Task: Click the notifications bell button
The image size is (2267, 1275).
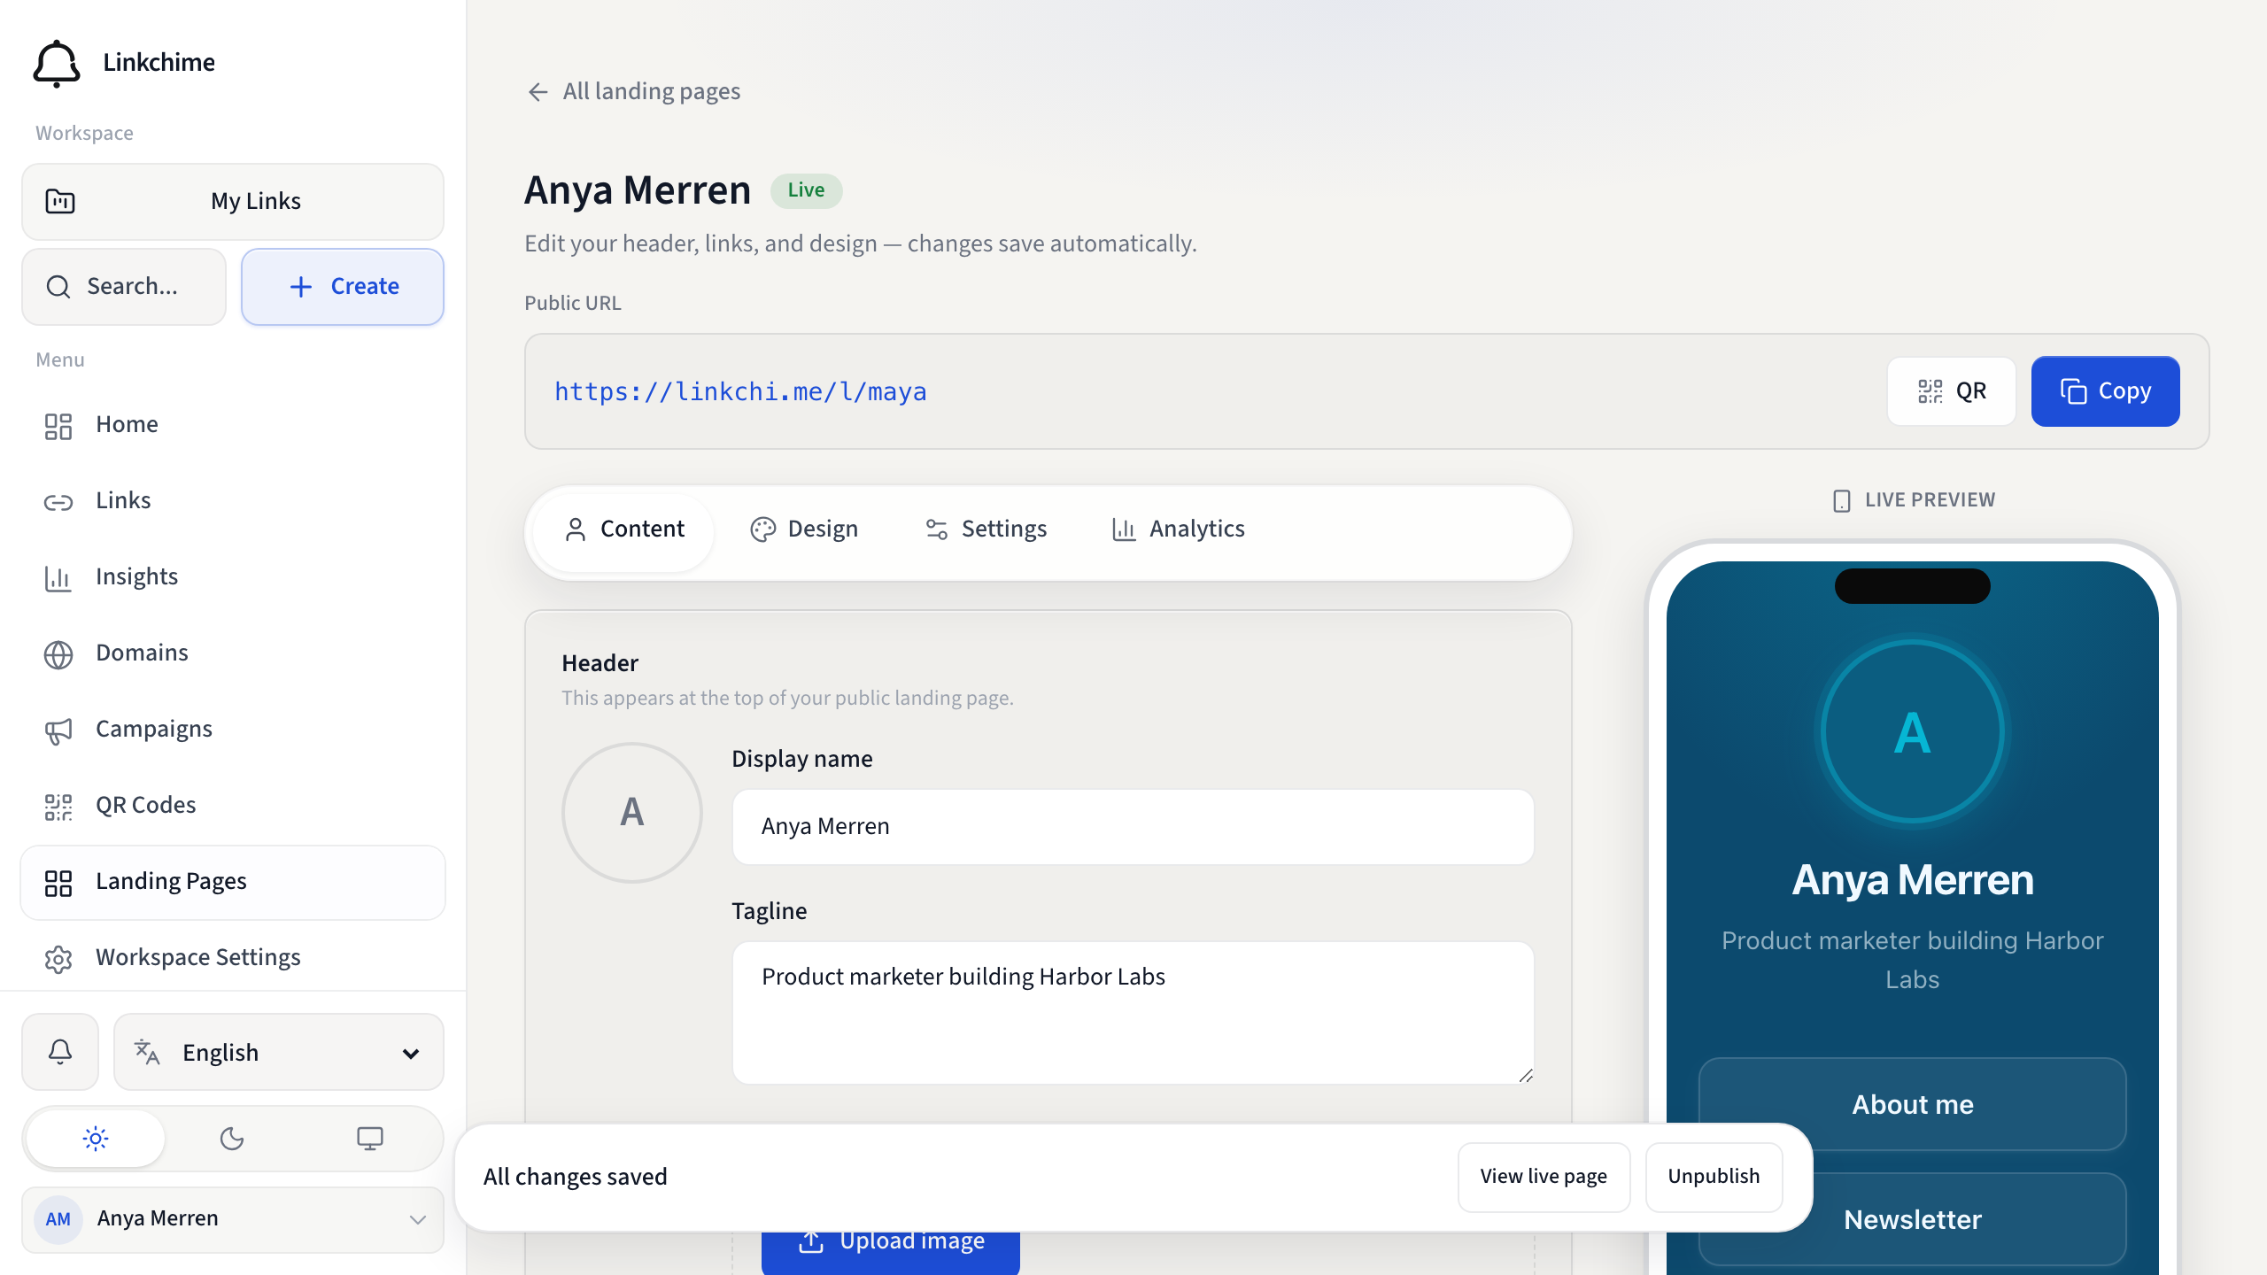Action: 60,1052
